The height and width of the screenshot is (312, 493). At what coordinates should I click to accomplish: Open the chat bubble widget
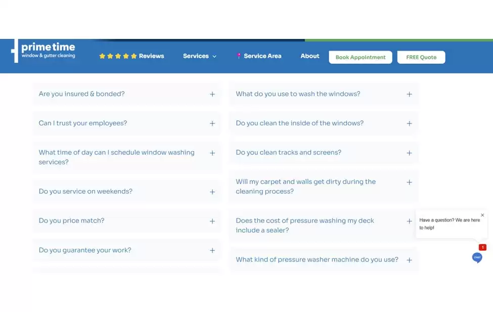477,257
